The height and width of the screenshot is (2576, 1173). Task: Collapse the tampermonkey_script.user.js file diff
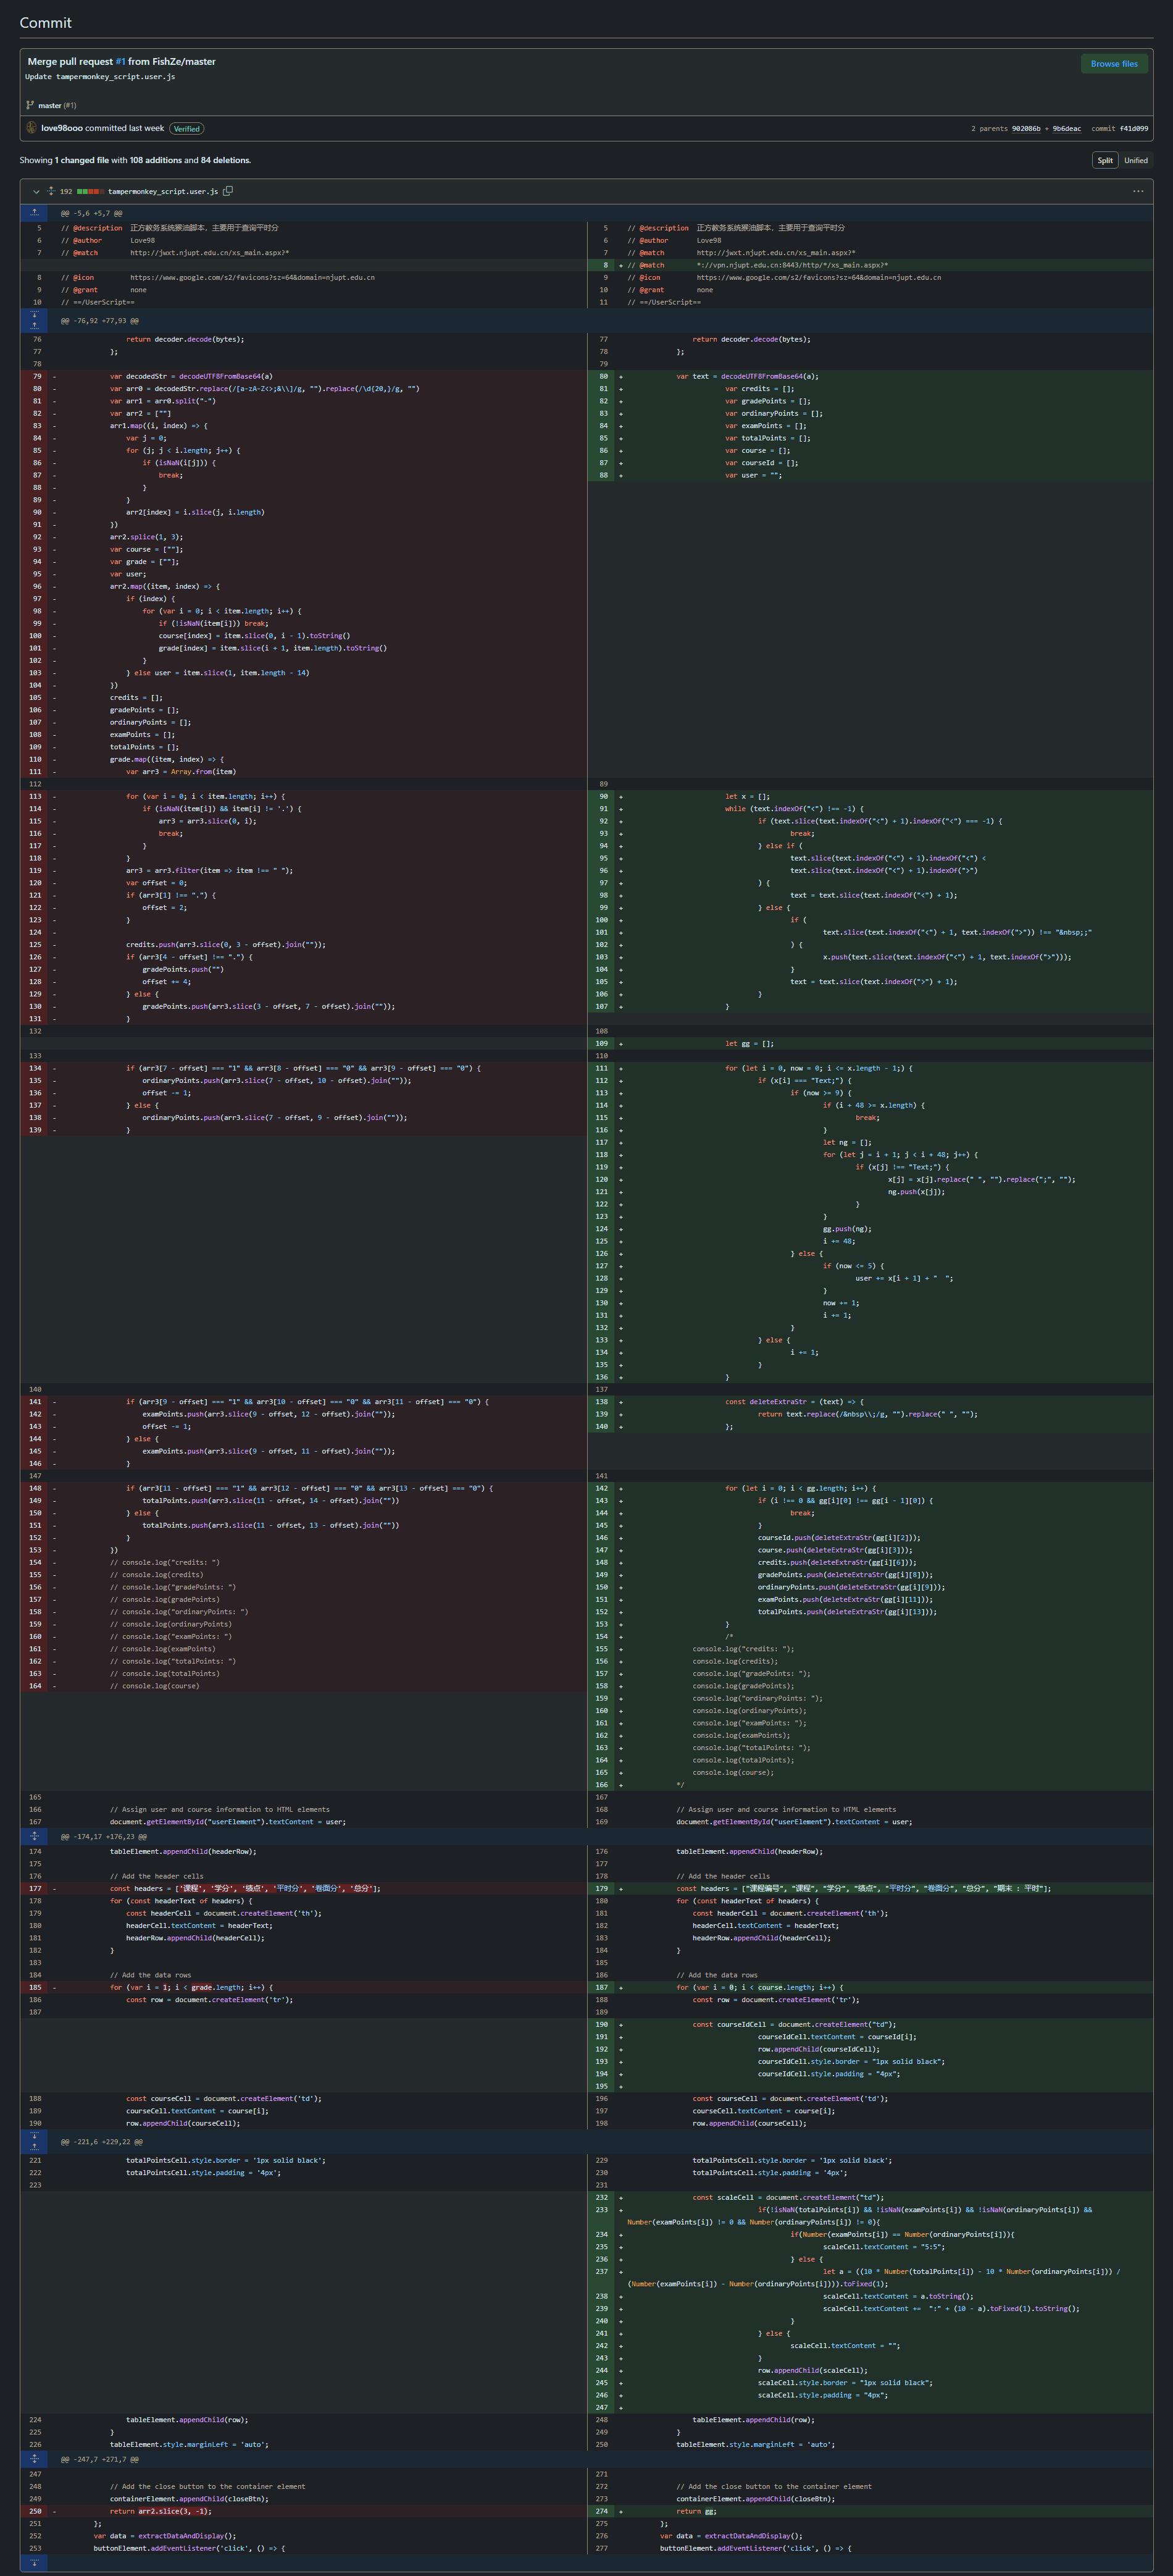[36, 191]
